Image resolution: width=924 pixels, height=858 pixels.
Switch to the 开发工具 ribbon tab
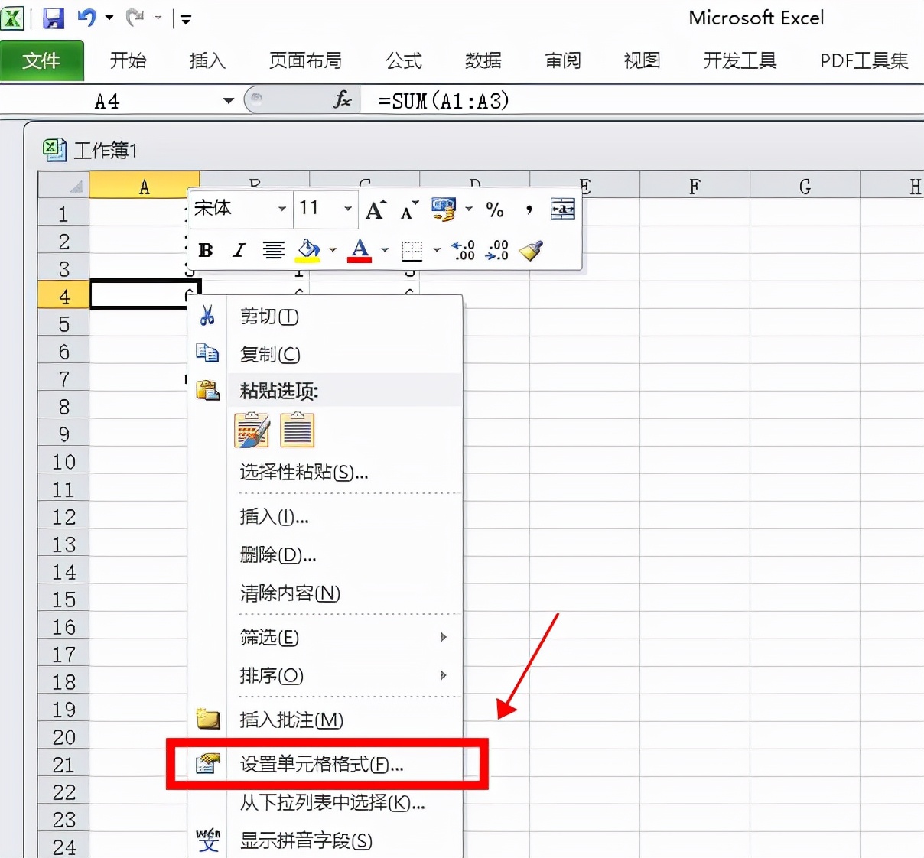(740, 60)
